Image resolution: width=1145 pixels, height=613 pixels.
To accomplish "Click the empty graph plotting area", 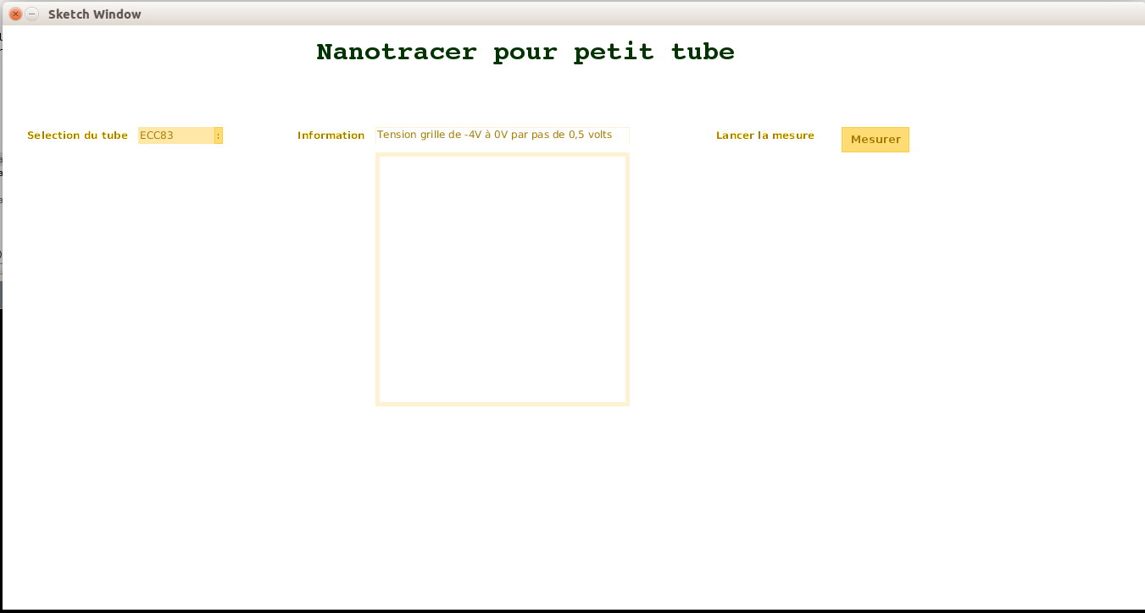I will point(502,279).
